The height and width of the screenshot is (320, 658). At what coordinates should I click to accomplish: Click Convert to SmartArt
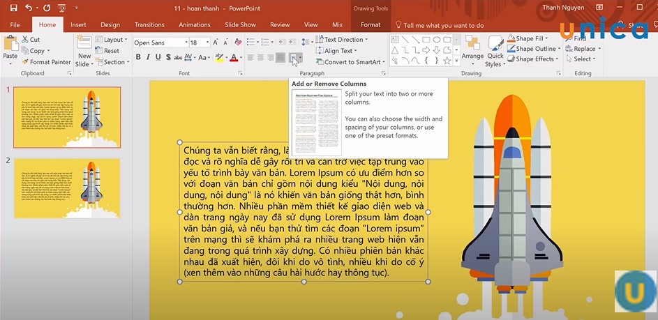tap(351, 62)
